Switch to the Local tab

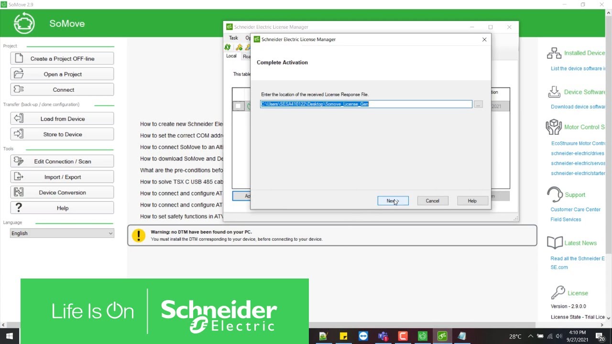(231, 56)
